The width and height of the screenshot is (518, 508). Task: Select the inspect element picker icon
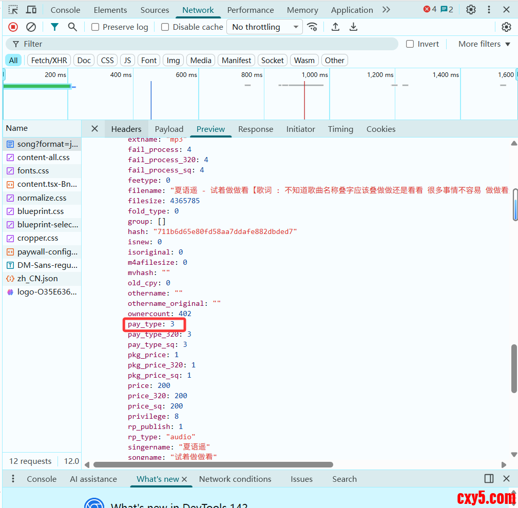(x=13, y=10)
